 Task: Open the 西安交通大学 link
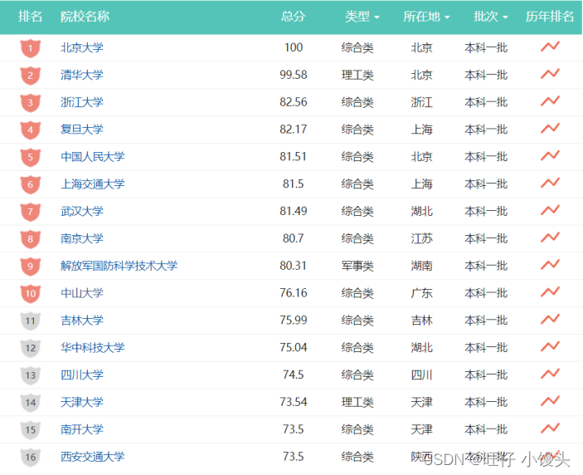93,457
